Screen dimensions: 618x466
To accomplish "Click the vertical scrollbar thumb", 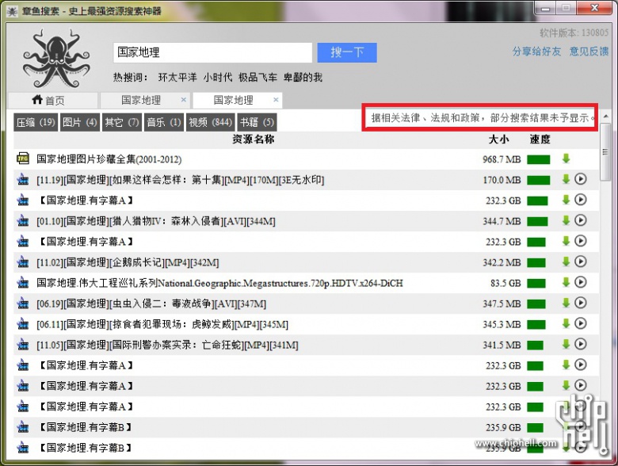I will pos(605,152).
